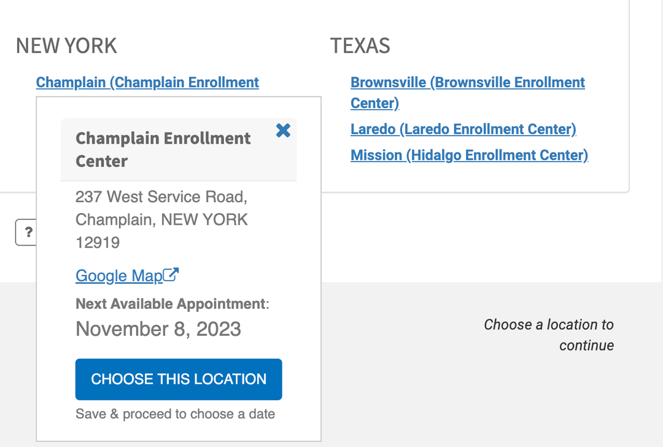Screen dimensions: 663x447
Task: Click the 237 West Service Road address
Action: coord(161,196)
